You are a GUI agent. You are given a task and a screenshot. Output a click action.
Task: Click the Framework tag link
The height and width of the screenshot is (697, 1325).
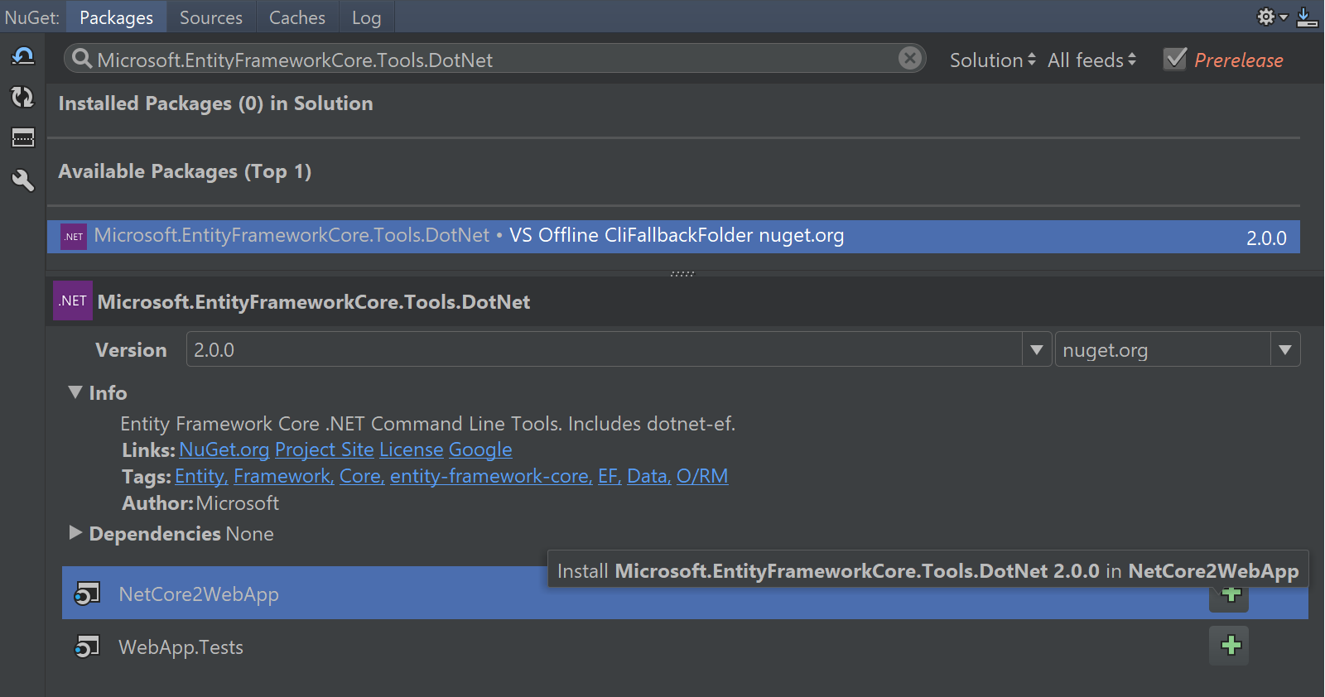[283, 476]
